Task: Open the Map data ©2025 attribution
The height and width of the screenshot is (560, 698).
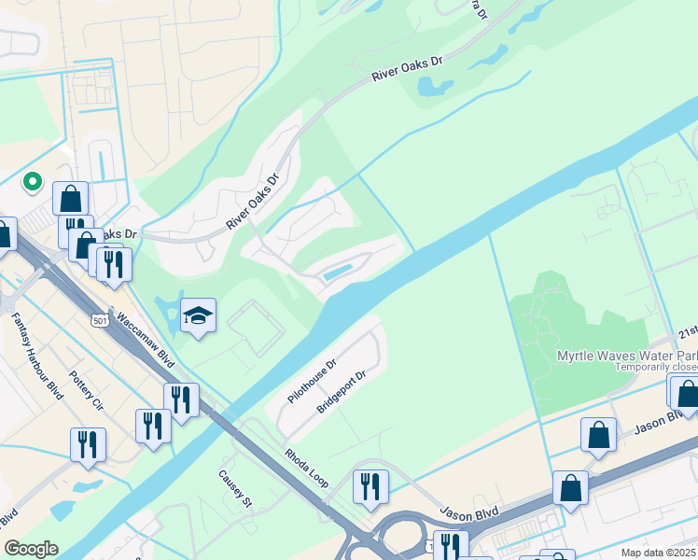Action: coord(659,553)
